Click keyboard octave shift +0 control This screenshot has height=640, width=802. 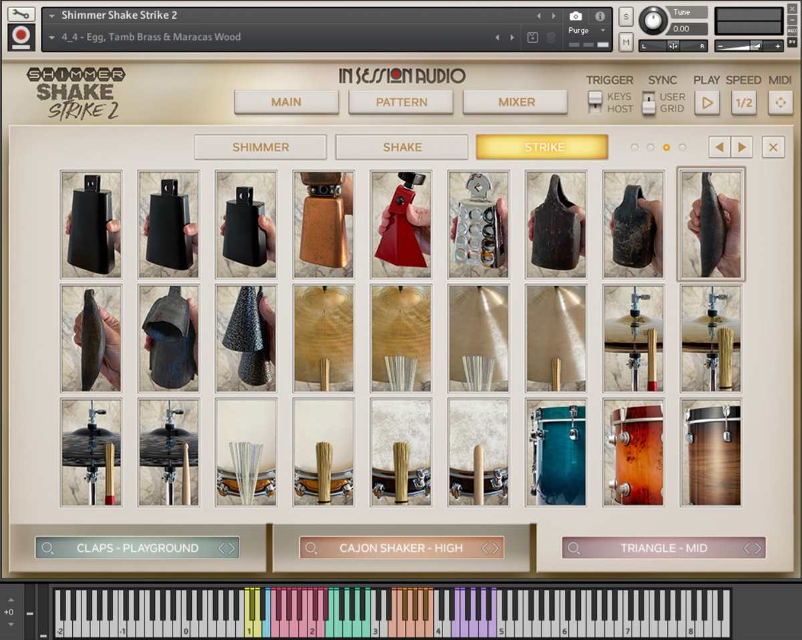9,612
